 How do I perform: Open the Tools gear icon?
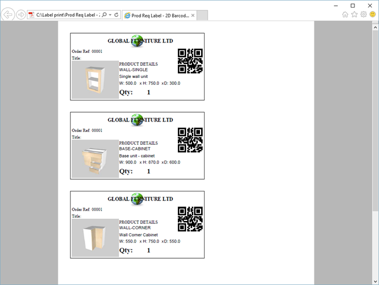pyautogui.click(x=363, y=14)
